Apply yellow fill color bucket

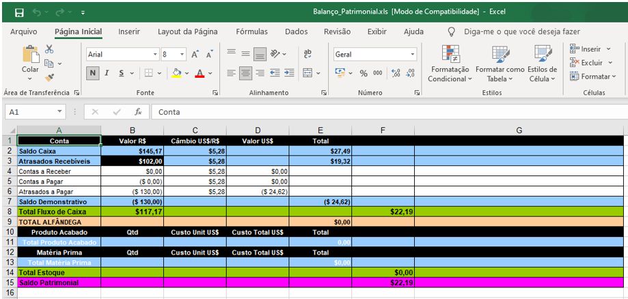[176, 73]
